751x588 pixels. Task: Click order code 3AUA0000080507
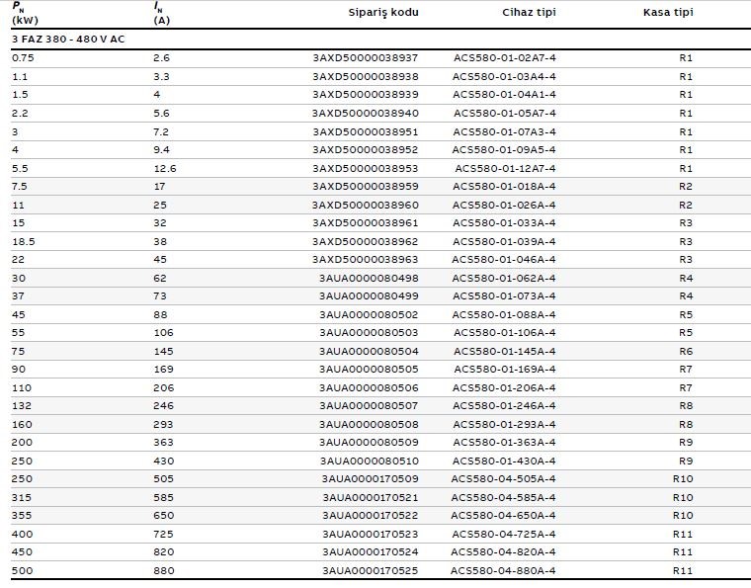[x=369, y=406]
